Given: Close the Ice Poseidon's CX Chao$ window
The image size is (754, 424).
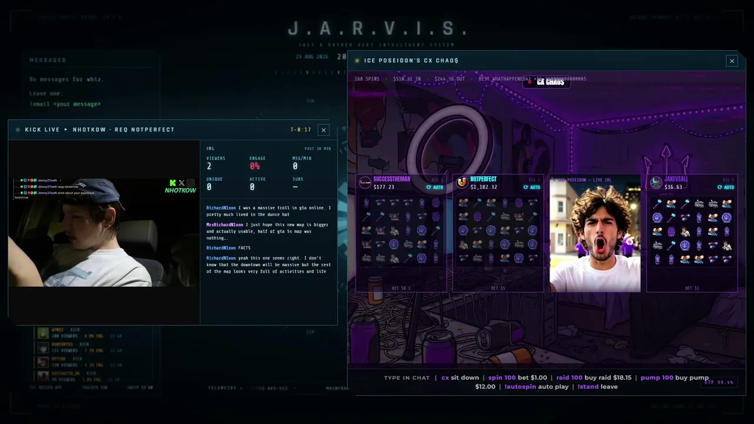Looking at the screenshot, I should [732, 61].
